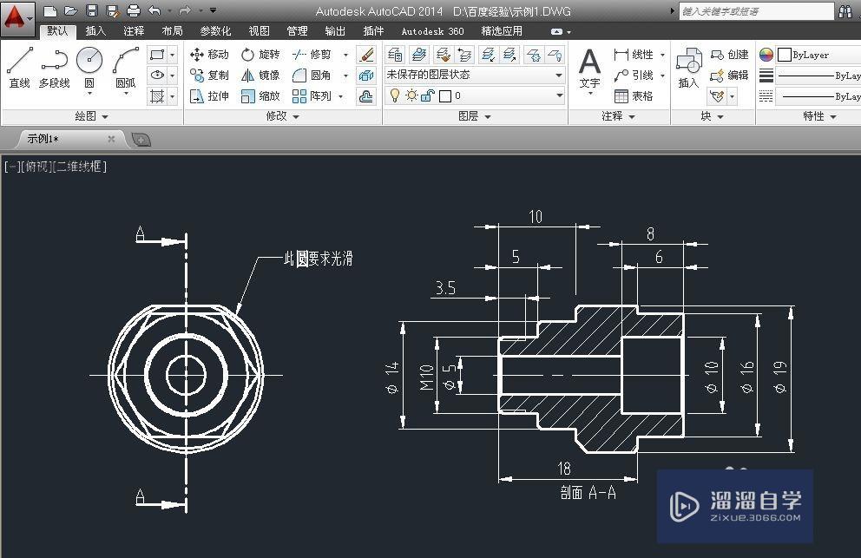
Task: Expand the 修改 panel title
Action: pyautogui.click(x=282, y=116)
